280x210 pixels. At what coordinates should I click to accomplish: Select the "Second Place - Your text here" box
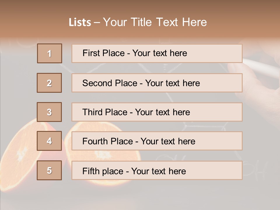coord(157,83)
